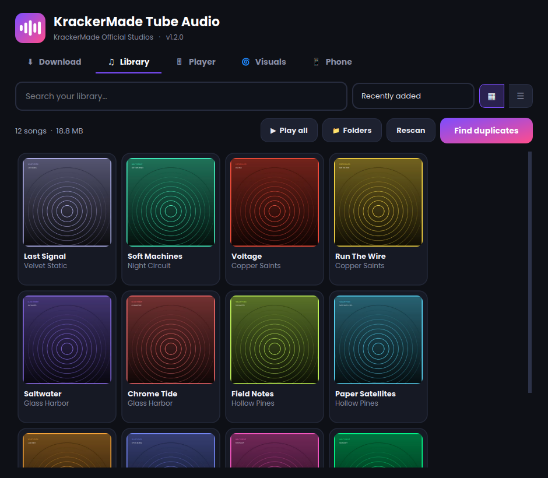Open the Folders button
Viewport: 548px width, 478px height.
(x=352, y=131)
